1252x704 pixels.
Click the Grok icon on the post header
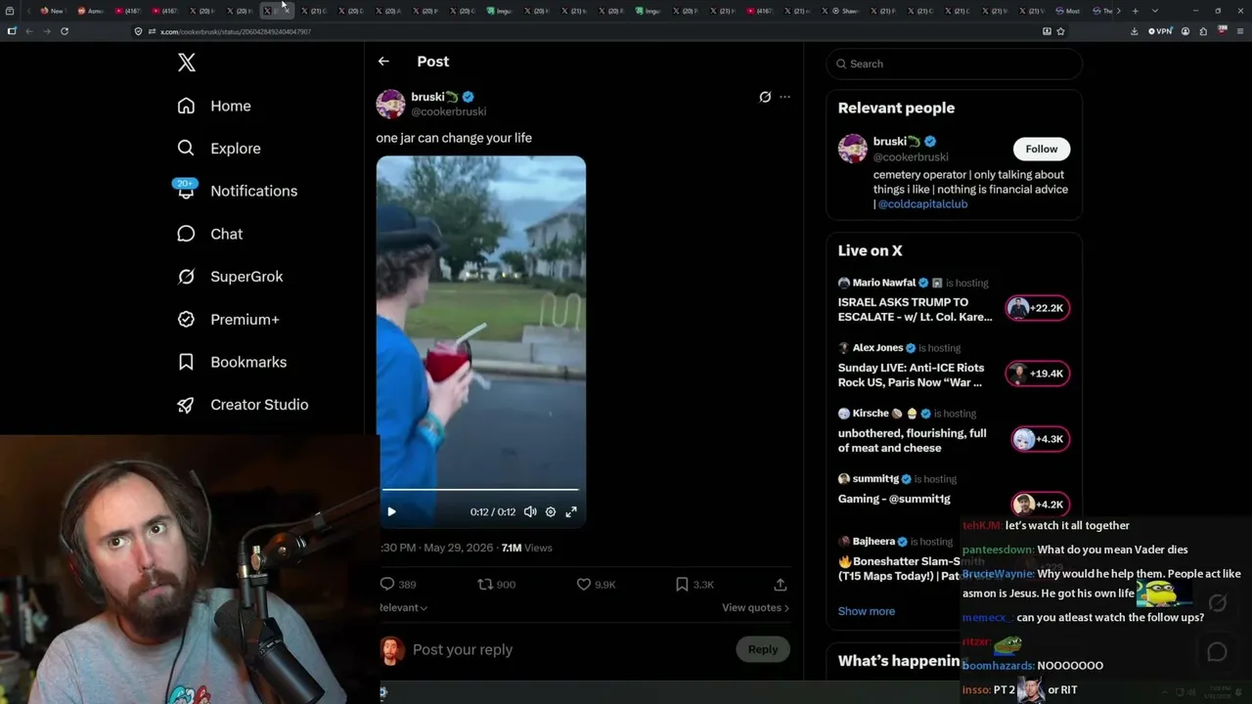765,97
